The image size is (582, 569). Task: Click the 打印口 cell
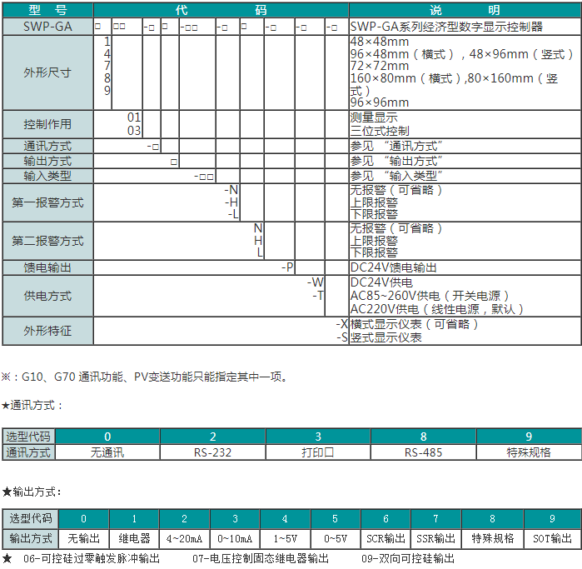coord(318,452)
